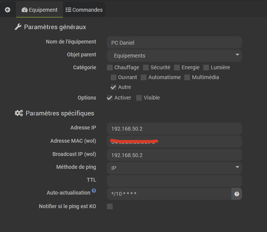Check the Automatisme category box
Viewport: 267px width, 232px height.
[x=144, y=78]
